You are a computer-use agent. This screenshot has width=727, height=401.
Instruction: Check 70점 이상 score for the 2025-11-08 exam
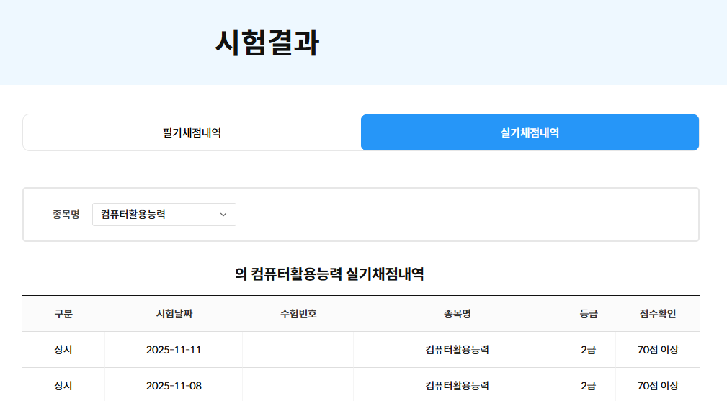click(657, 386)
